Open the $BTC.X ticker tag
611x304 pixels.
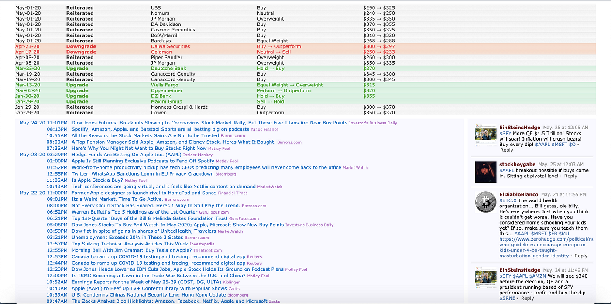tap(508, 200)
